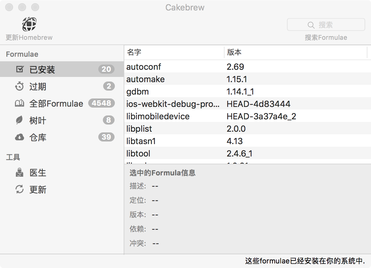Click the 过期 clock icon in sidebar
This screenshot has width=371, height=268.
(20, 86)
